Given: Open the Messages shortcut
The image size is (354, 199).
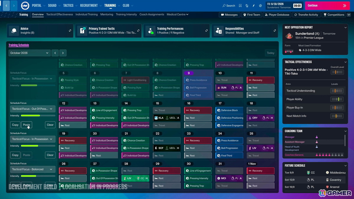Looking at the screenshot, I should coord(229,15).
